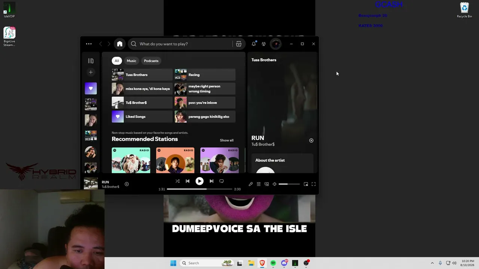The image size is (479, 269).
Task: Open the Discord taskbar icon
Action: point(284,263)
